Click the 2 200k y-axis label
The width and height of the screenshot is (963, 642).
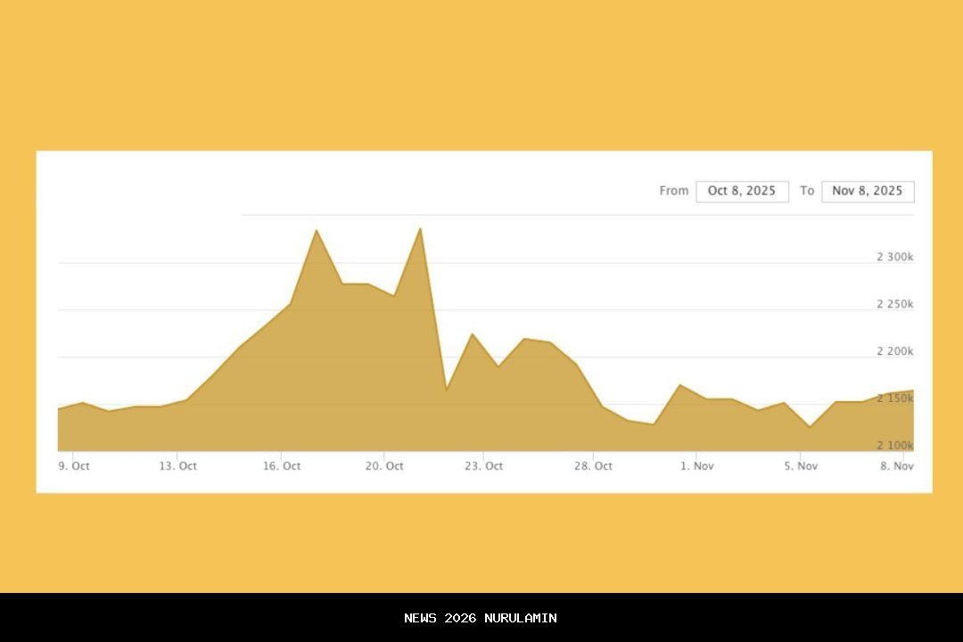[894, 351]
